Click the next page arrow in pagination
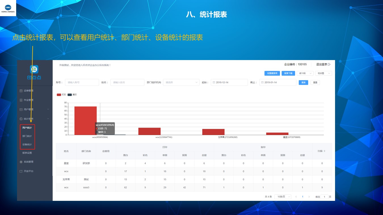Viewport: 383px width, 215px height. tap(309, 197)
